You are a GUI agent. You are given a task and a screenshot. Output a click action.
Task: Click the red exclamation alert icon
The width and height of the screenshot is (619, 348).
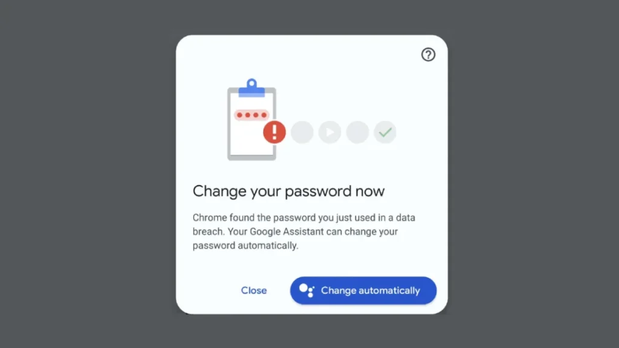click(274, 132)
